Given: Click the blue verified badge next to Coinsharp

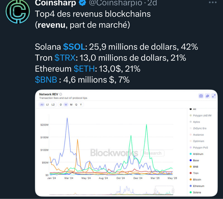Looking at the screenshot, I should pyautogui.click(x=83, y=3).
